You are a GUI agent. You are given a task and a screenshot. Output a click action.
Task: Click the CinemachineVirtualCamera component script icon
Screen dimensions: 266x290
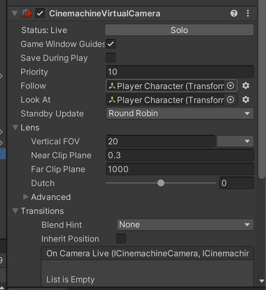pos(27,13)
